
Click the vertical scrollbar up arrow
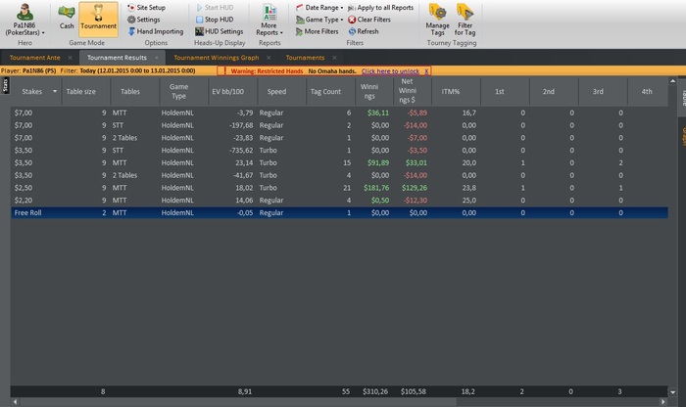point(672,81)
